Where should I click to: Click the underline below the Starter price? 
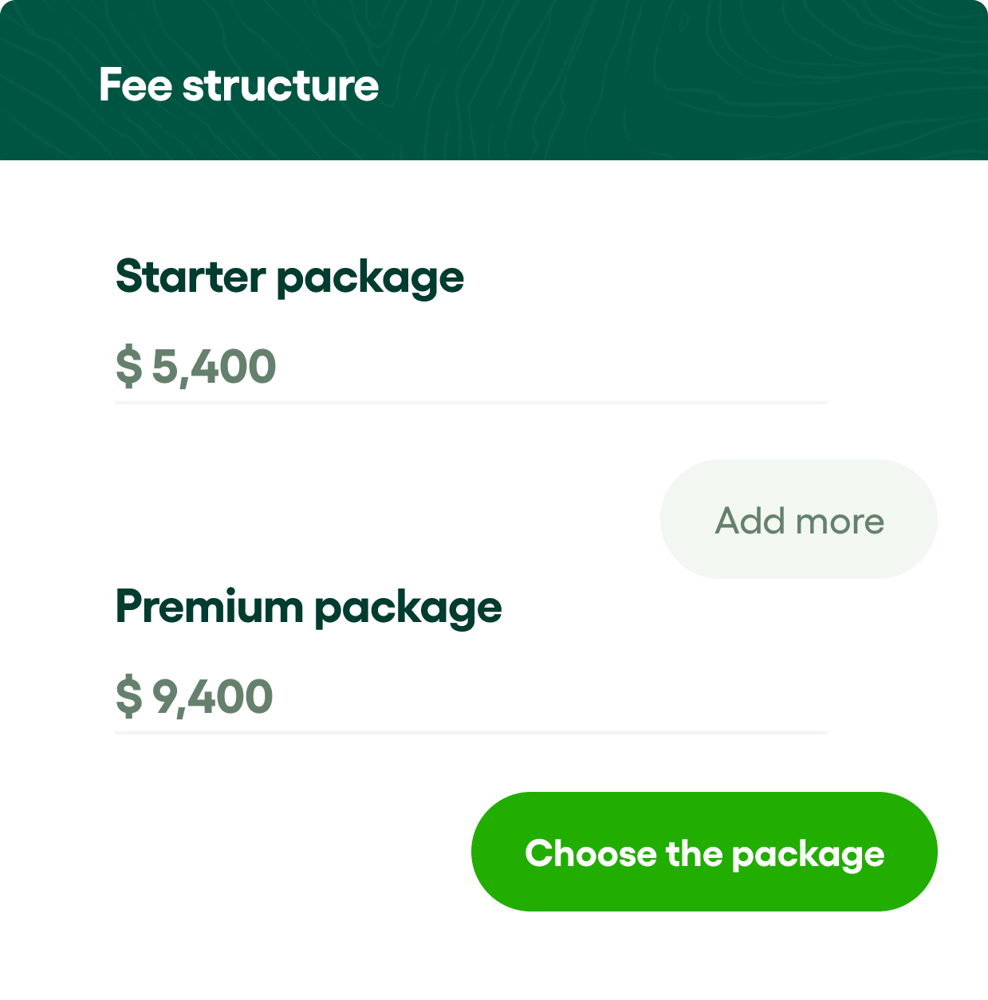tap(470, 405)
